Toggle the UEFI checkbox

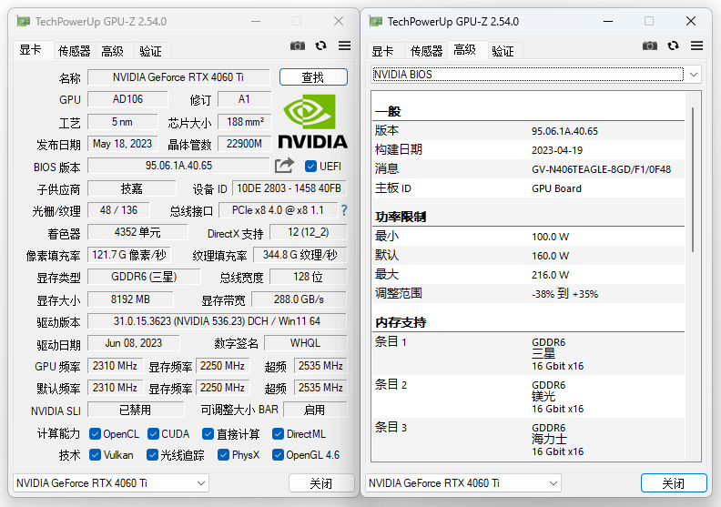310,166
